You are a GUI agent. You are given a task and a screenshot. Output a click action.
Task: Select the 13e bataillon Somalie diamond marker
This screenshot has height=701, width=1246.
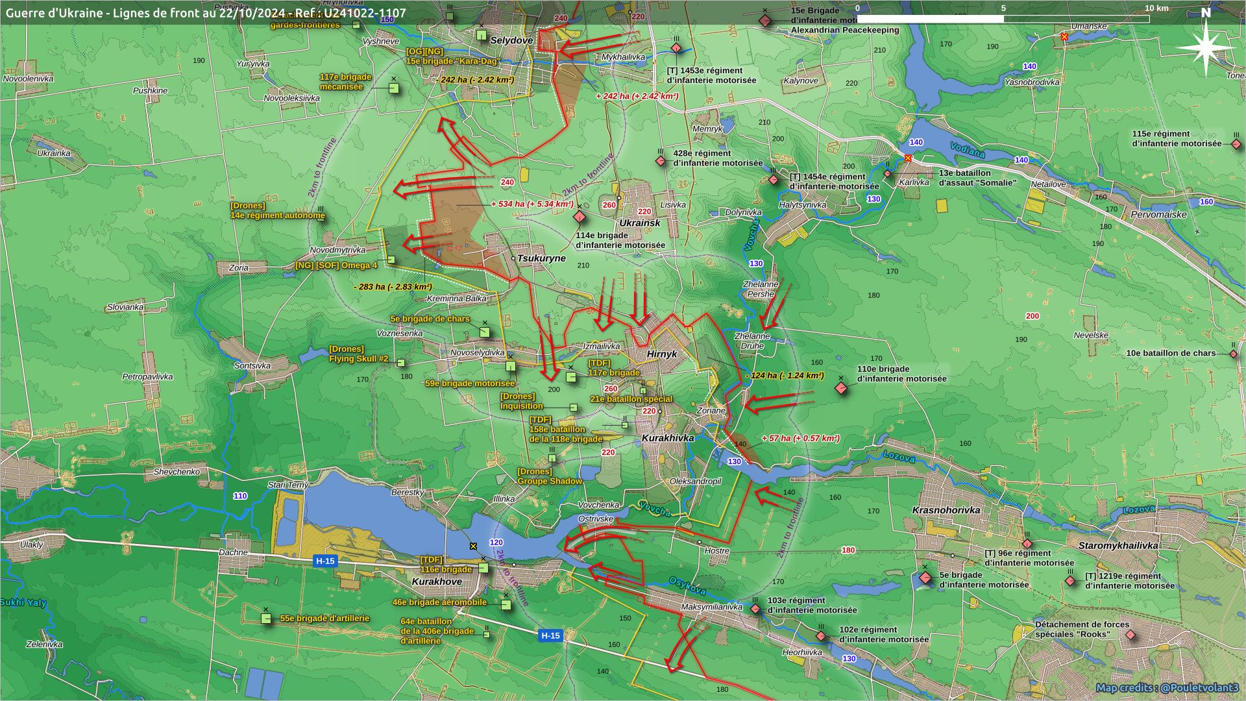pyautogui.click(x=888, y=173)
